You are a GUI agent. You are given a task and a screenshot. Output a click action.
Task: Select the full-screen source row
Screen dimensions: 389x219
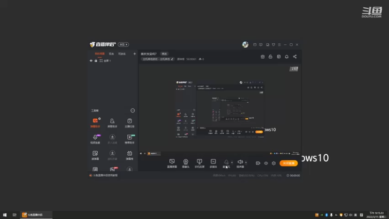[113, 60]
